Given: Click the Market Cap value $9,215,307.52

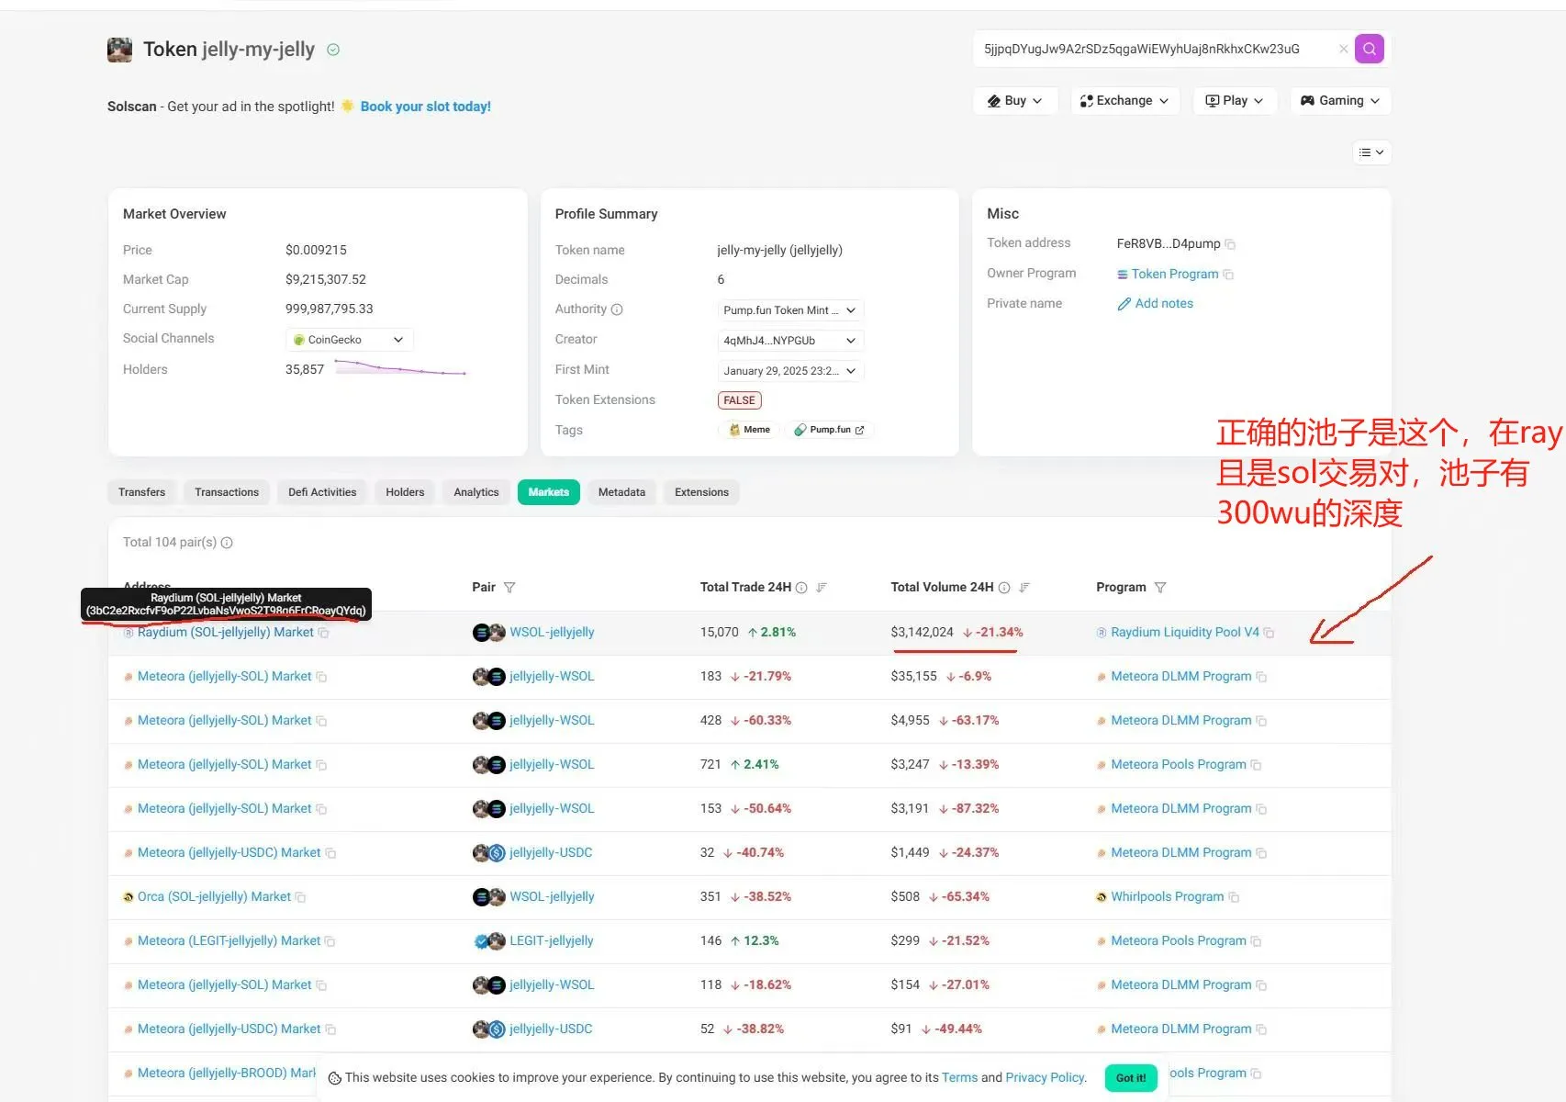Looking at the screenshot, I should point(326,279).
